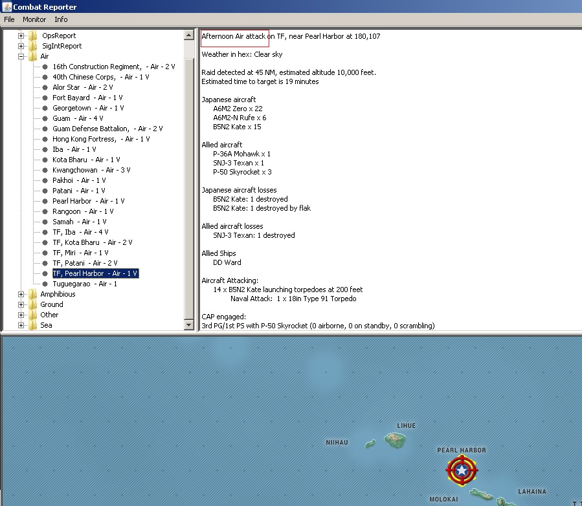Select 16th Construction Regiment air report

click(113, 67)
